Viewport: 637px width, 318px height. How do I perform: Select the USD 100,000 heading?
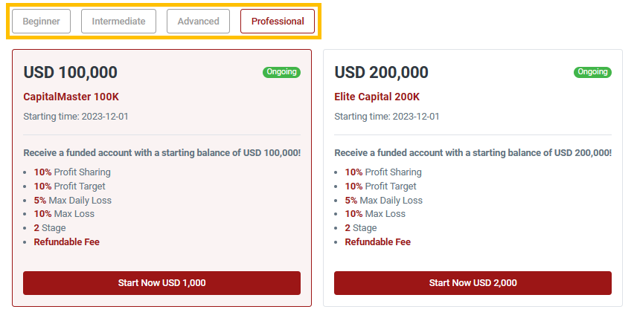pyautogui.click(x=71, y=73)
